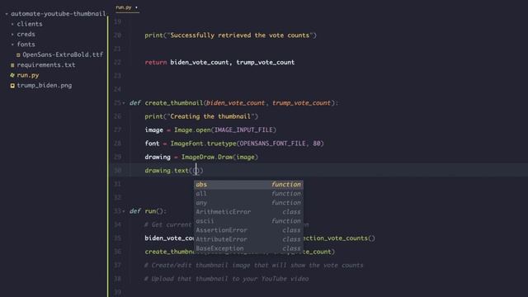Choose 'ArithmeticError' autocomplete suggestion
Image resolution: width=528 pixels, height=297 pixels.
tap(248, 212)
